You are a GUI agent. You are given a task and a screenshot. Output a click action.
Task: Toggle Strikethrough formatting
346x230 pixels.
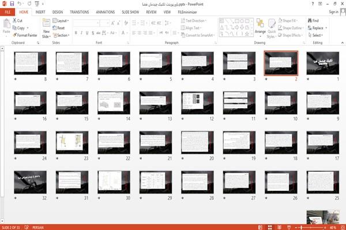coord(99,33)
